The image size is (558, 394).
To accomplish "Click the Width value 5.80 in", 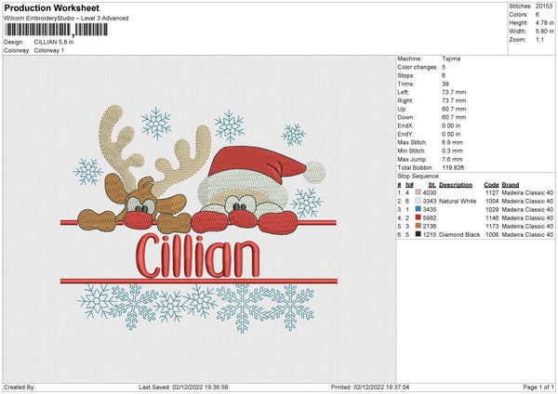I will [x=544, y=32].
